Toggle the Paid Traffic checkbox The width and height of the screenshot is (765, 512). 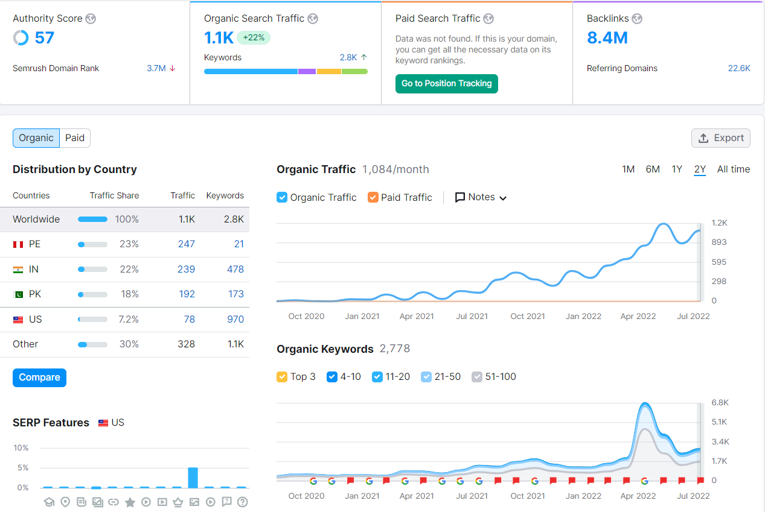point(373,197)
